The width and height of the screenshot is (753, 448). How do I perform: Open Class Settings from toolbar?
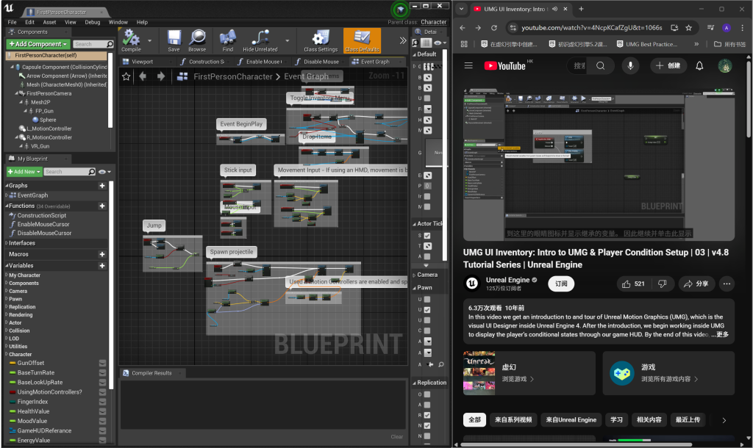tap(321, 40)
